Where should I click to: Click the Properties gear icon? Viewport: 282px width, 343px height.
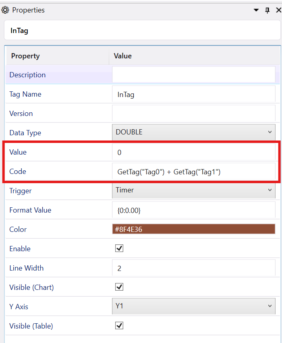tap(5, 10)
